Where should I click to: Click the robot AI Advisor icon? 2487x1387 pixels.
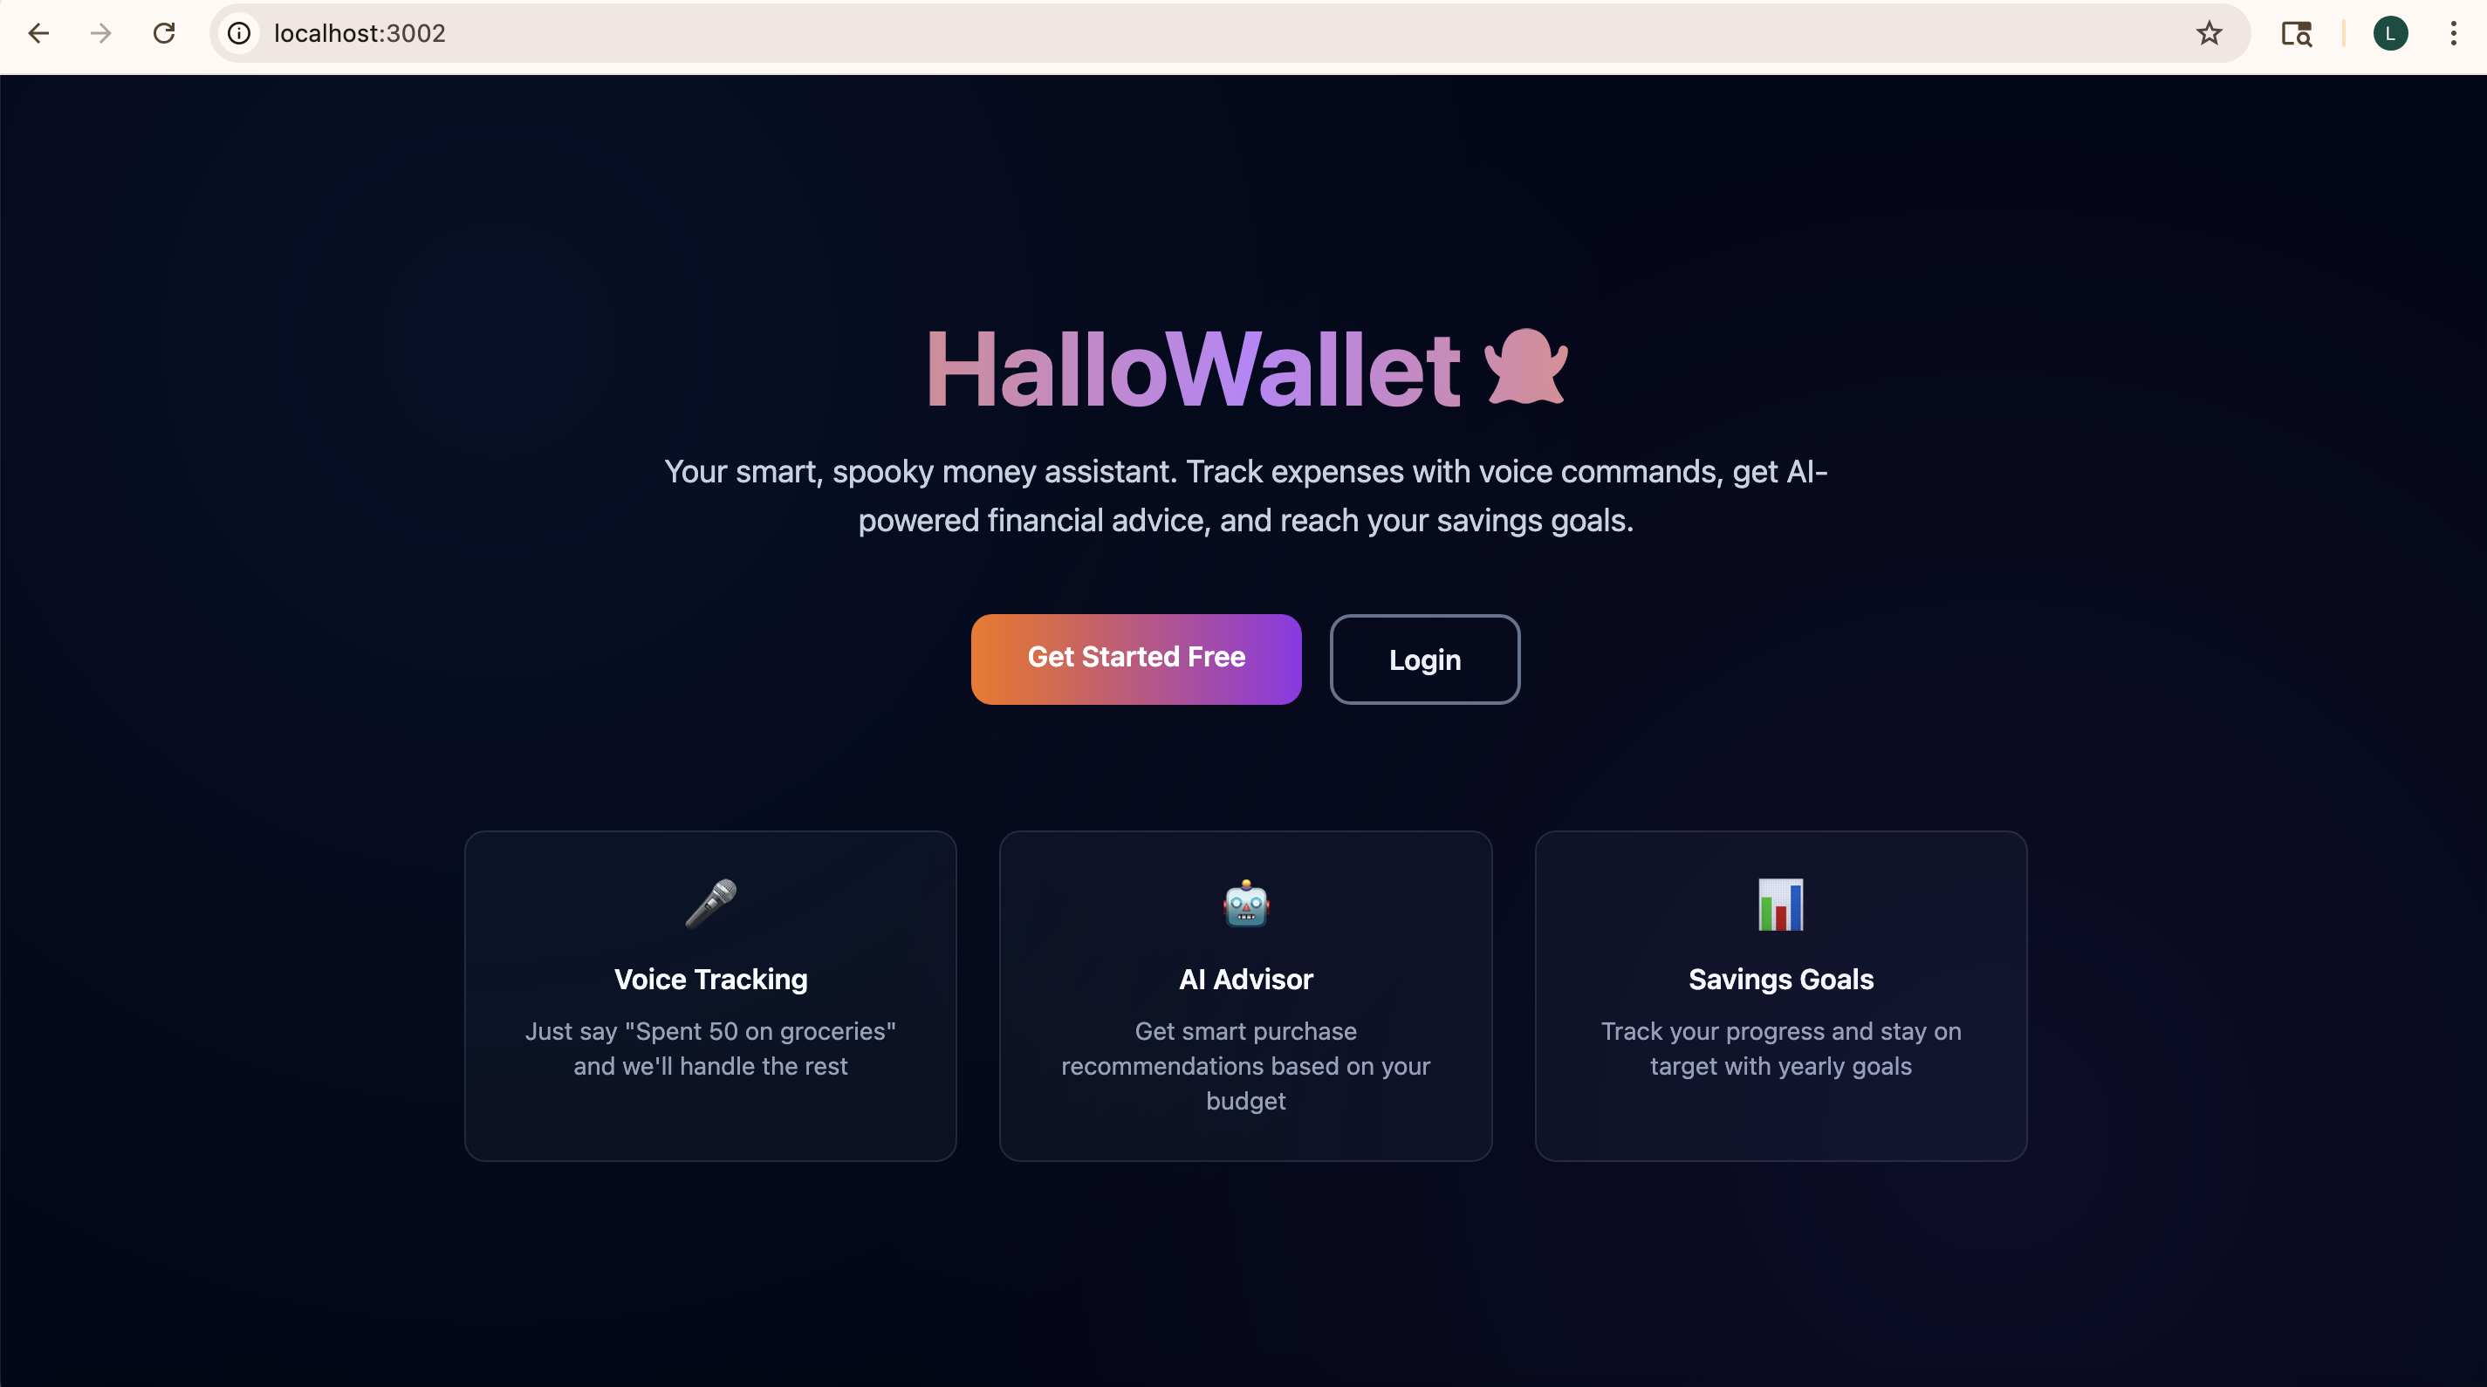coord(1245,904)
